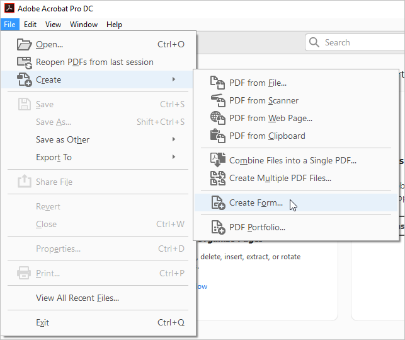Click the magnifier icon in Search box

click(314, 42)
